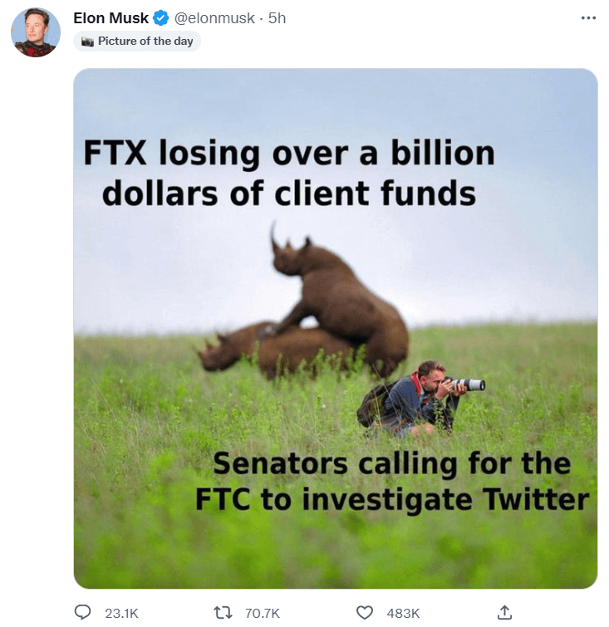
Task: Click the rhinos in the meme image
Action: [x=304, y=304]
